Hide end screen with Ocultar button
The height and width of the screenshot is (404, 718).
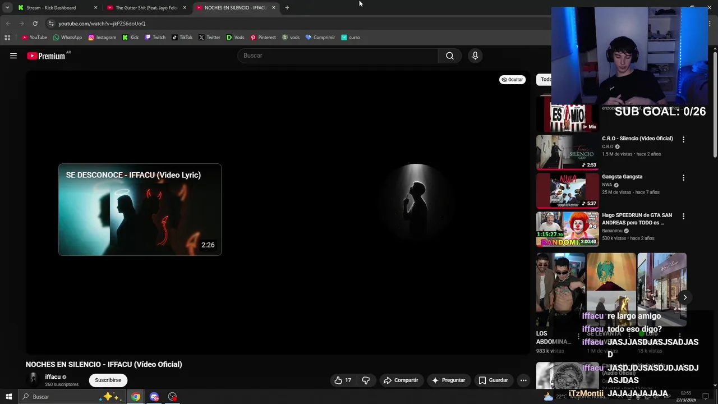click(512, 80)
